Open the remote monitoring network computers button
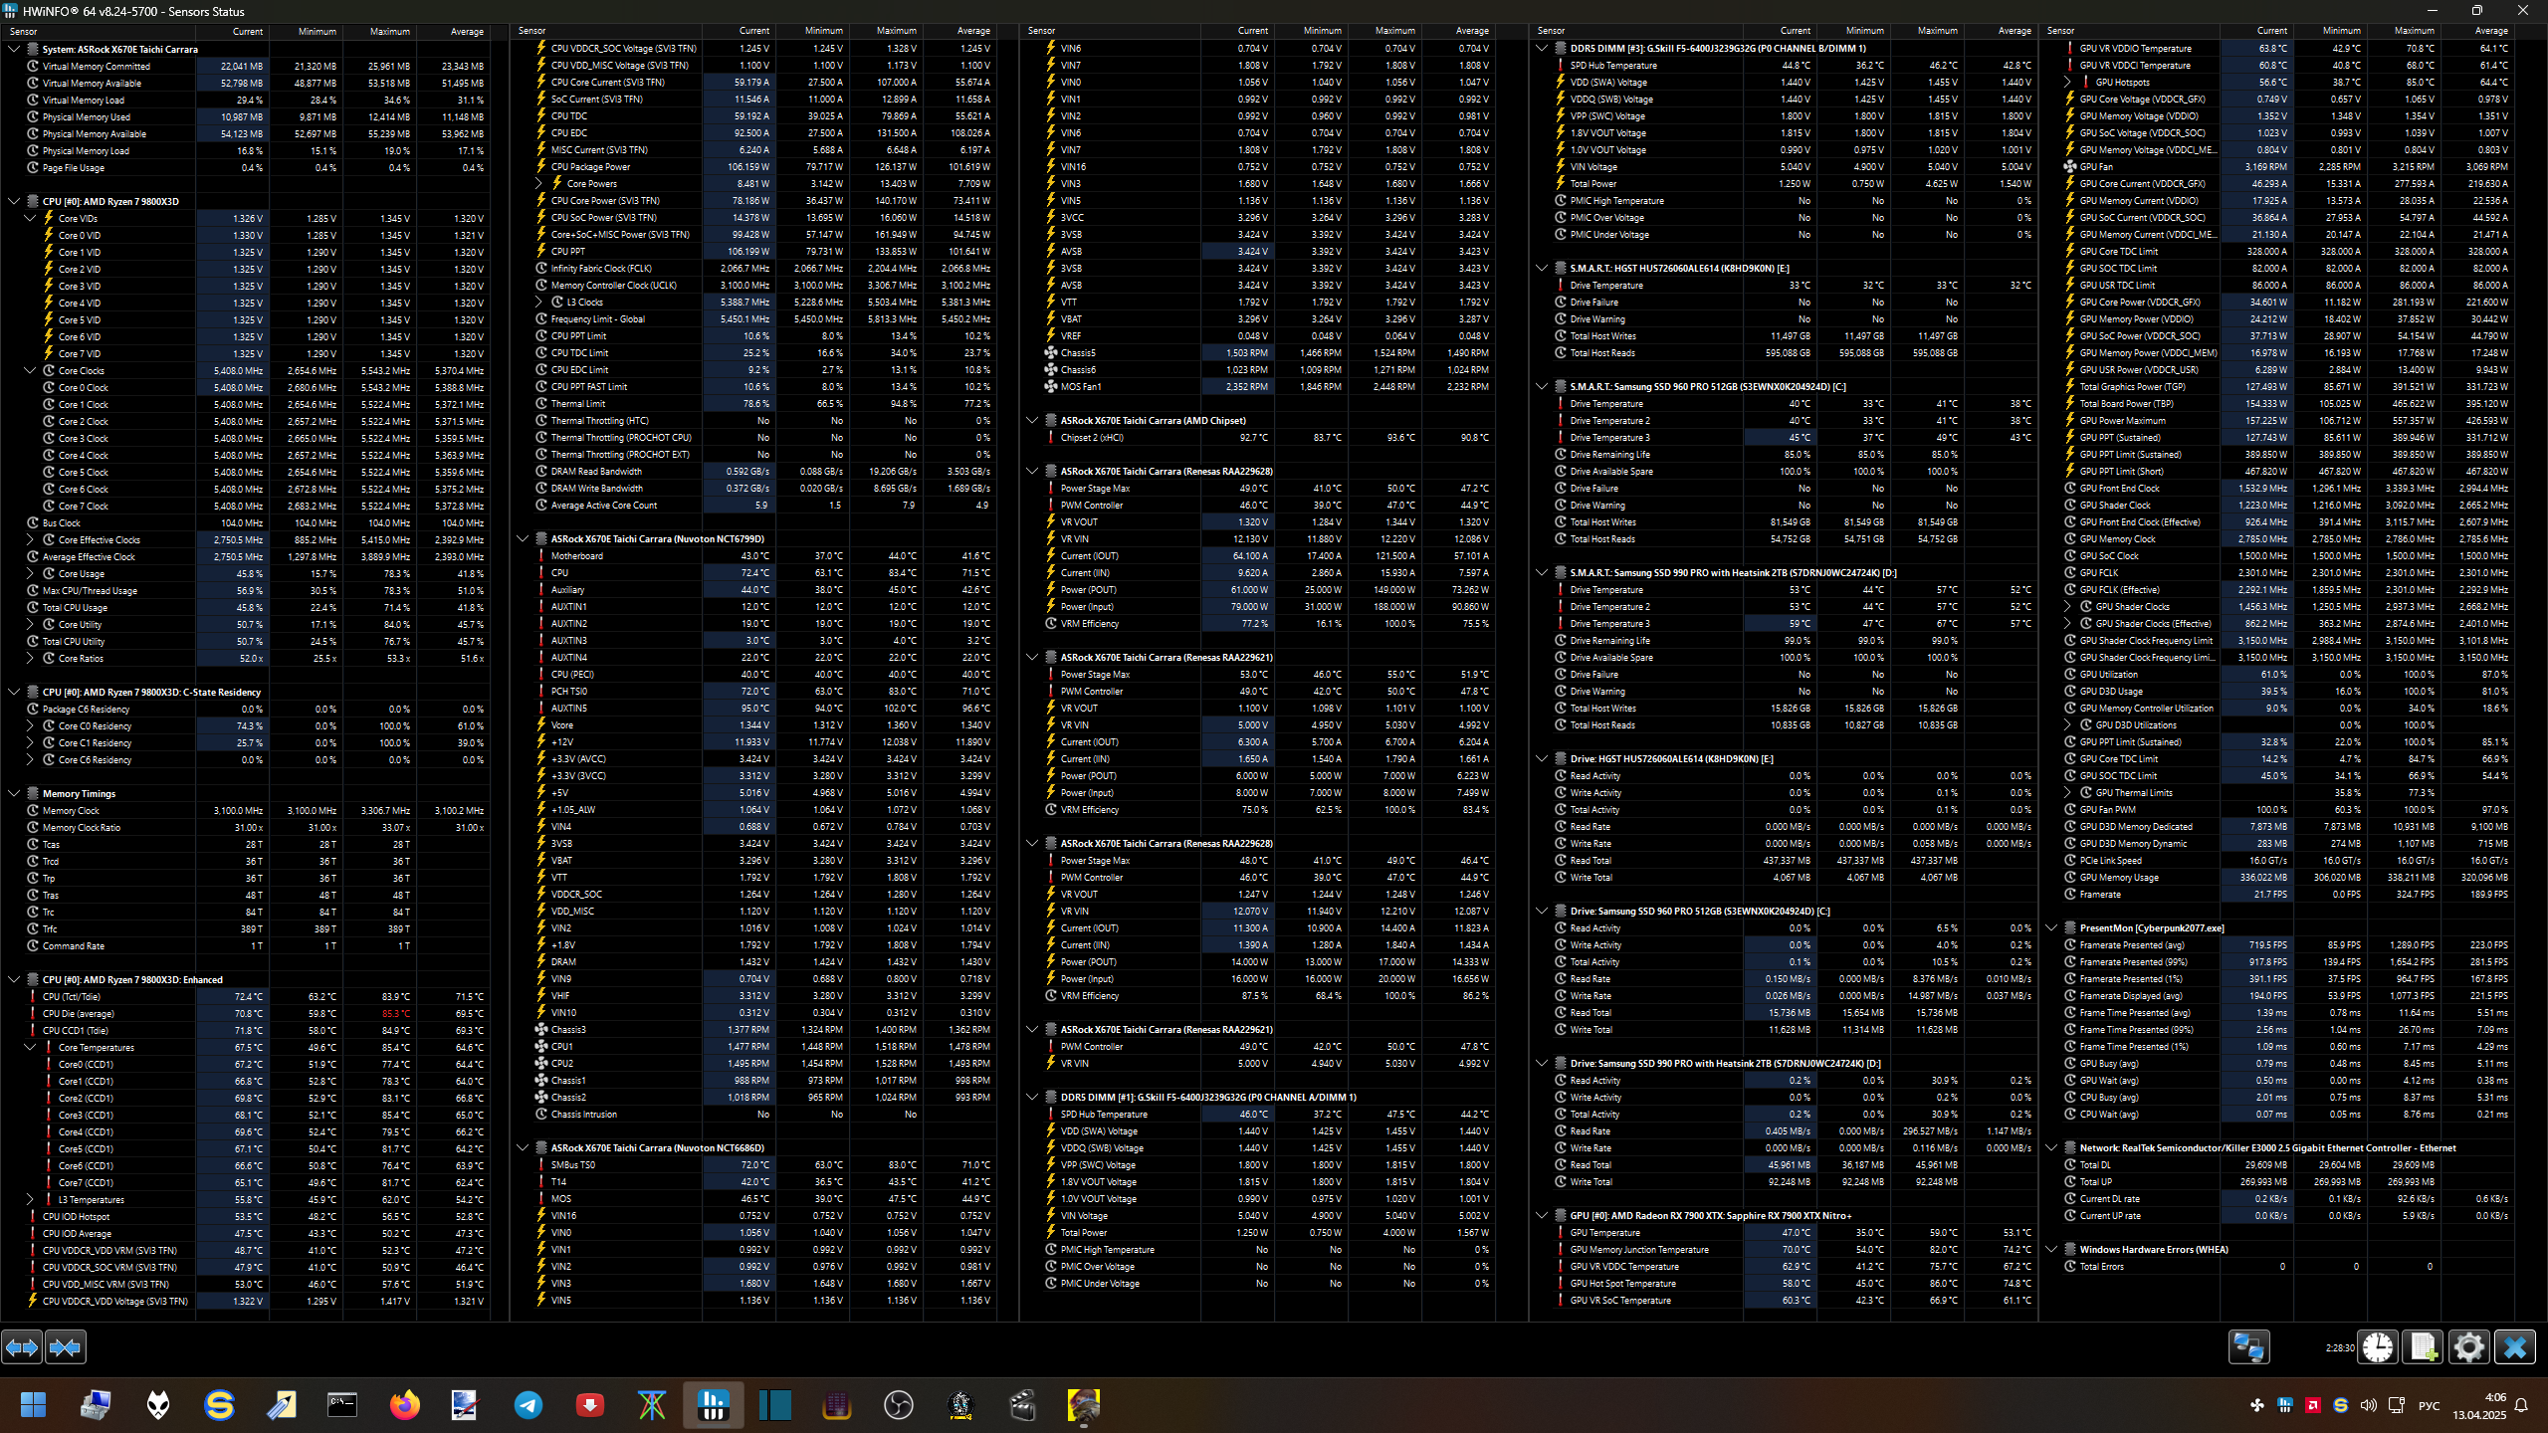The width and height of the screenshot is (2548, 1433). click(x=2248, y=1347)
